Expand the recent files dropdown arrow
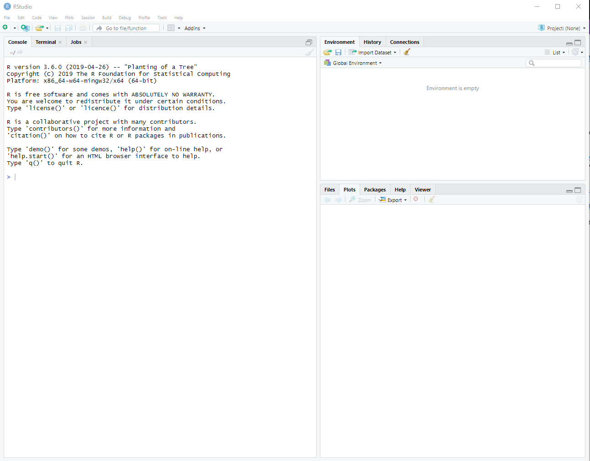This screenshot has width=590, height=461. click(x=47, y=28)
